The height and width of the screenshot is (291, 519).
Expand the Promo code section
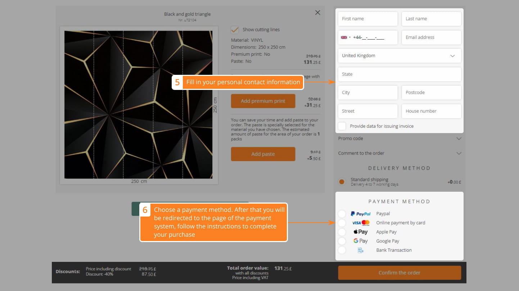pyautogui.click(x=399, y=138)
